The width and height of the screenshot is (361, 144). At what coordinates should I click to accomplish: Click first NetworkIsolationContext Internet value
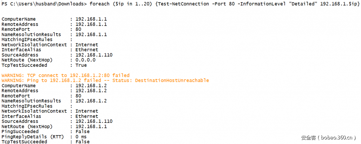tap(87, 45)
